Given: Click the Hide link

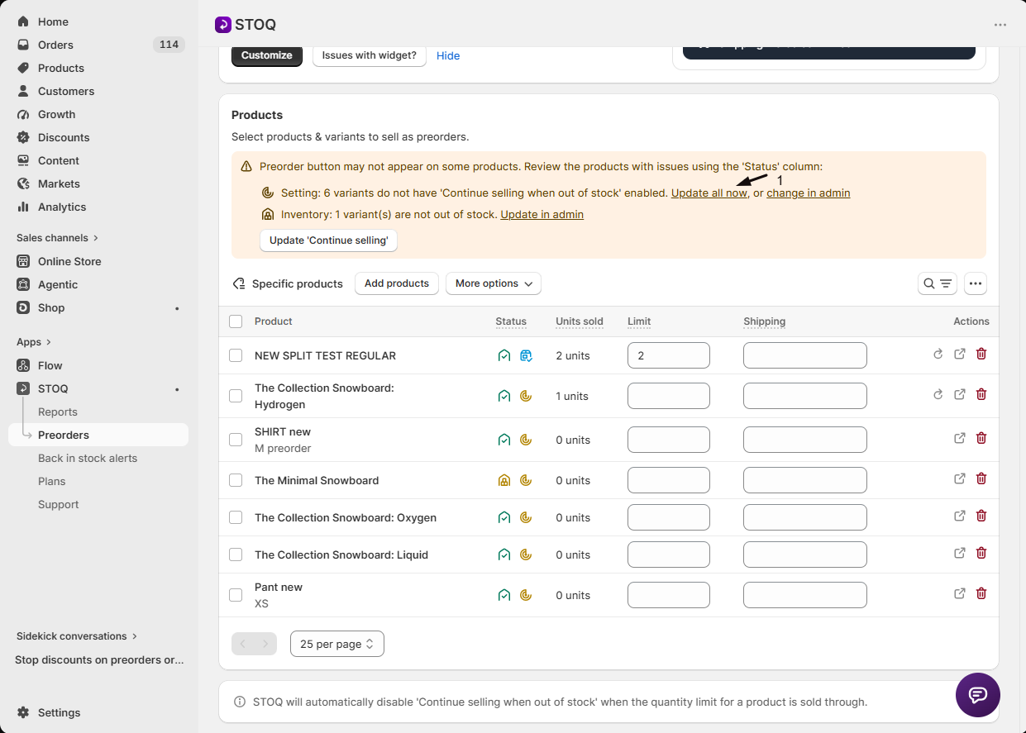Looking at the screenshot, I should (448, 55).
